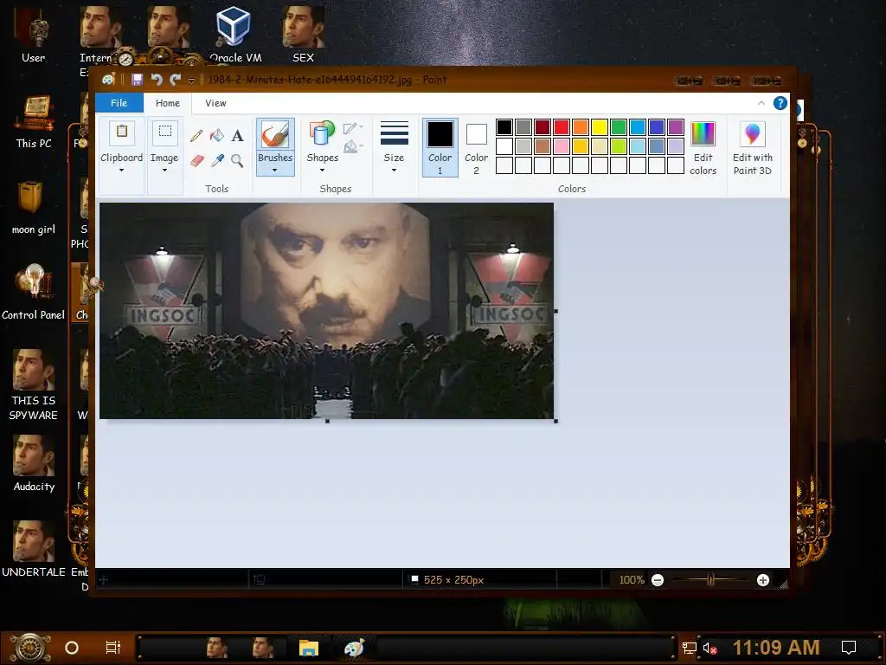Click the 100% zoom level text

(x=631, y=580)
